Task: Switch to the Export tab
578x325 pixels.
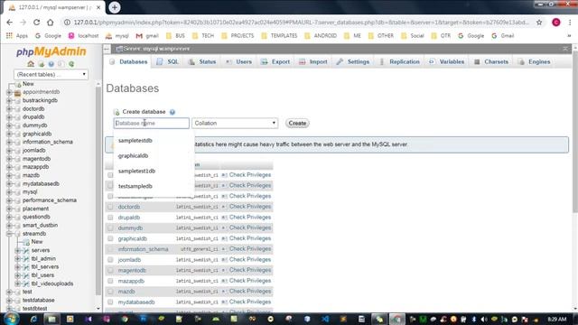Action: pyautogui.click(x=275, y=62)
